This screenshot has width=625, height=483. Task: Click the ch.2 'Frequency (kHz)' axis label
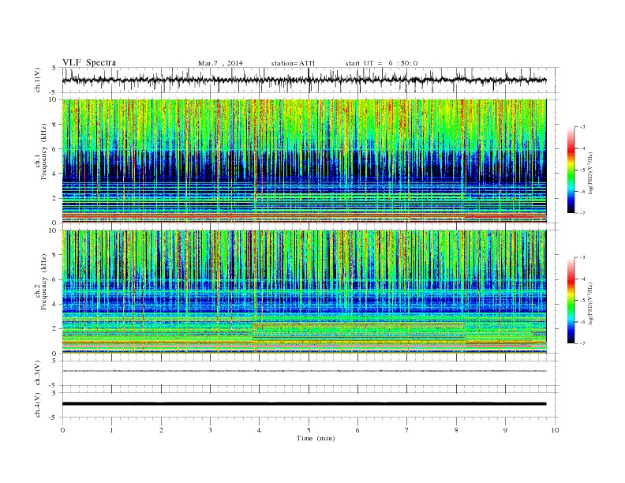43,282
